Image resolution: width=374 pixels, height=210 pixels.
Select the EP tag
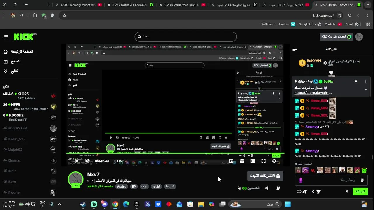point(134,187)
